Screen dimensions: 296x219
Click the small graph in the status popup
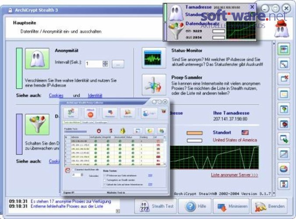(x=241, y=30)
